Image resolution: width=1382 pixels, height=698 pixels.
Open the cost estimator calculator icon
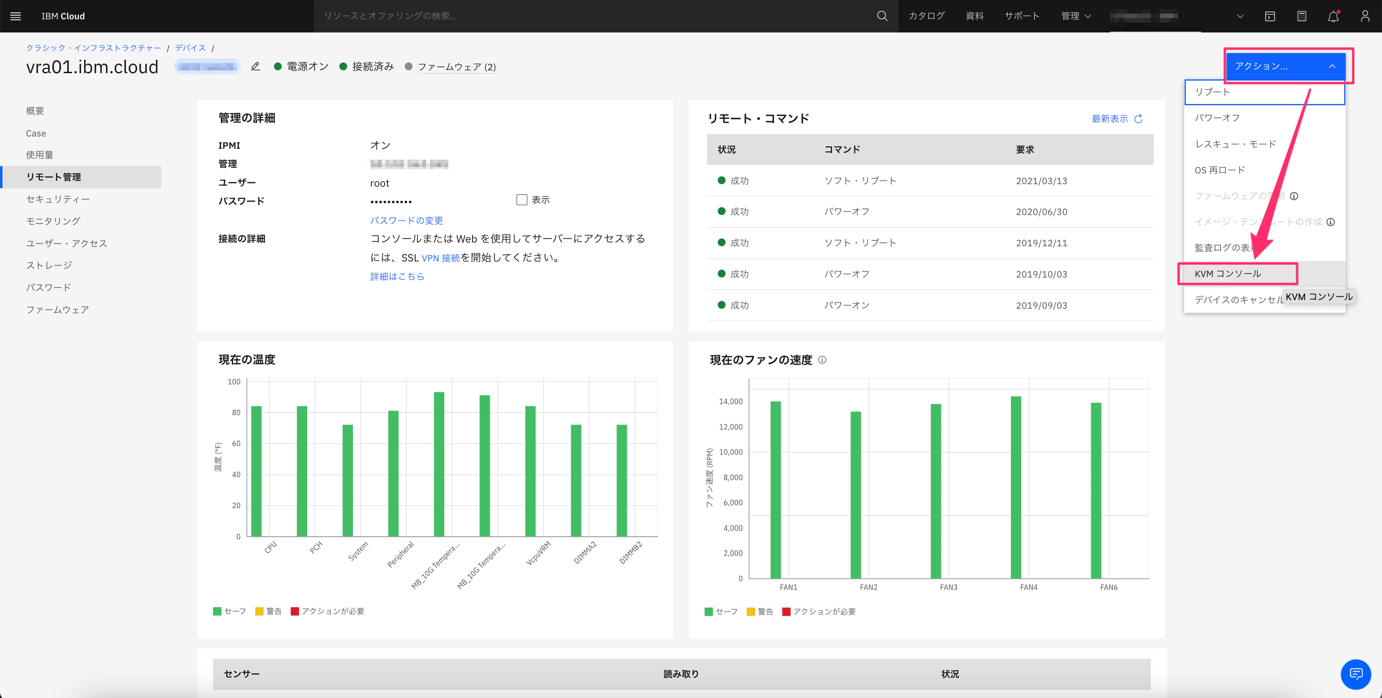point(1301,16)
